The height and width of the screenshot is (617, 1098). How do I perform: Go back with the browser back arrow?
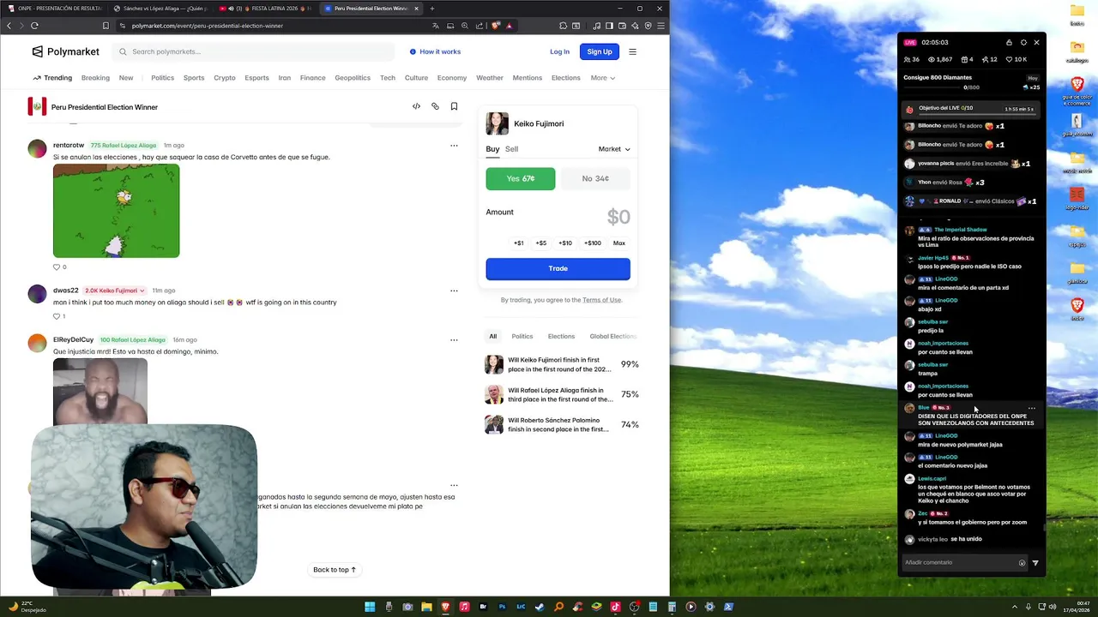pos(9,26)
